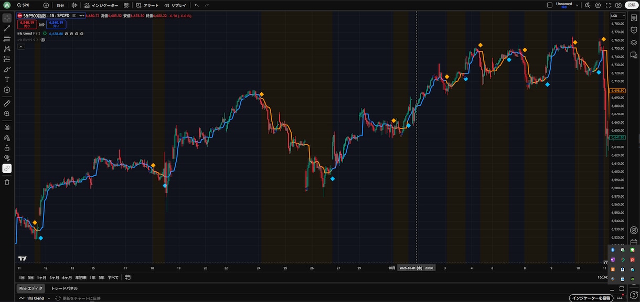Toggle hide all drawings eye icon
This screenshot has width=640, height=302.
point(7,158)
